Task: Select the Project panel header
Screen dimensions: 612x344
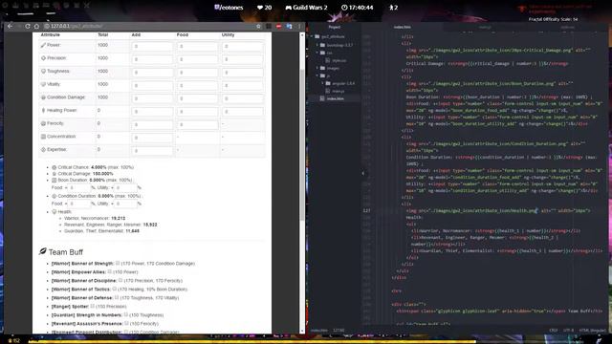Action: [x=335, y=27]
